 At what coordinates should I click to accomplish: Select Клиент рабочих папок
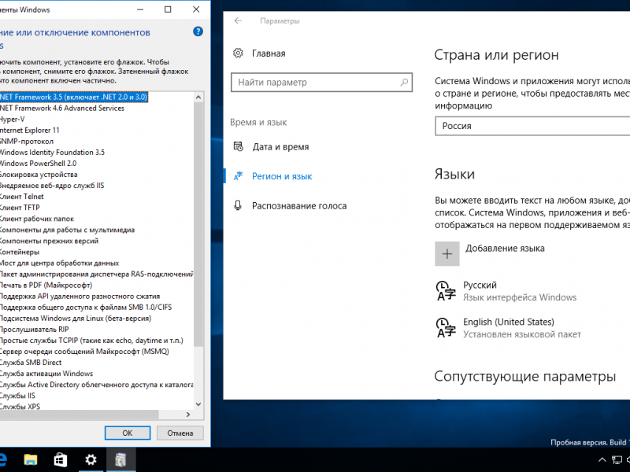point(37,219)
